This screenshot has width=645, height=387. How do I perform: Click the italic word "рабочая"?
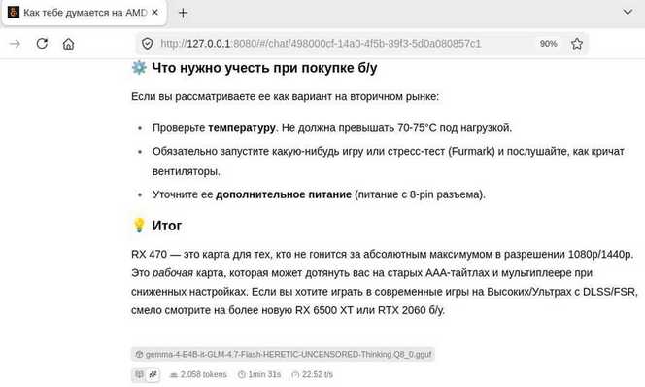pos(173,273)
